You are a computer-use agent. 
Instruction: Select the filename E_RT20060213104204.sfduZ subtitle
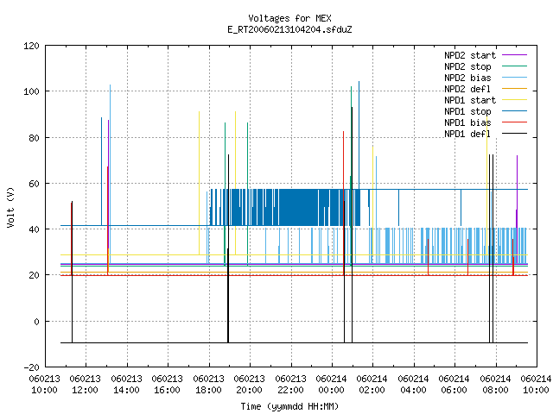pyautogui.click(x=289, y=29)
